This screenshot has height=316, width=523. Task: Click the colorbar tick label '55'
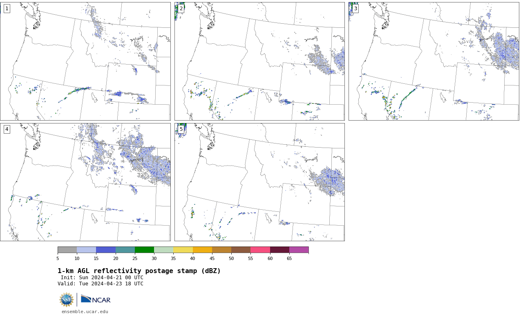pyautogui.click(x=250, y=258)
